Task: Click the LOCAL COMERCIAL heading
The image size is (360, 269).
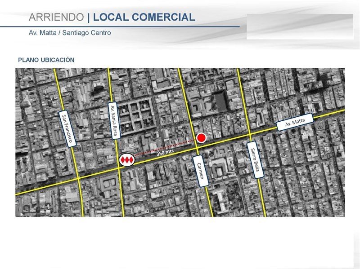Action: click(144, 17)
